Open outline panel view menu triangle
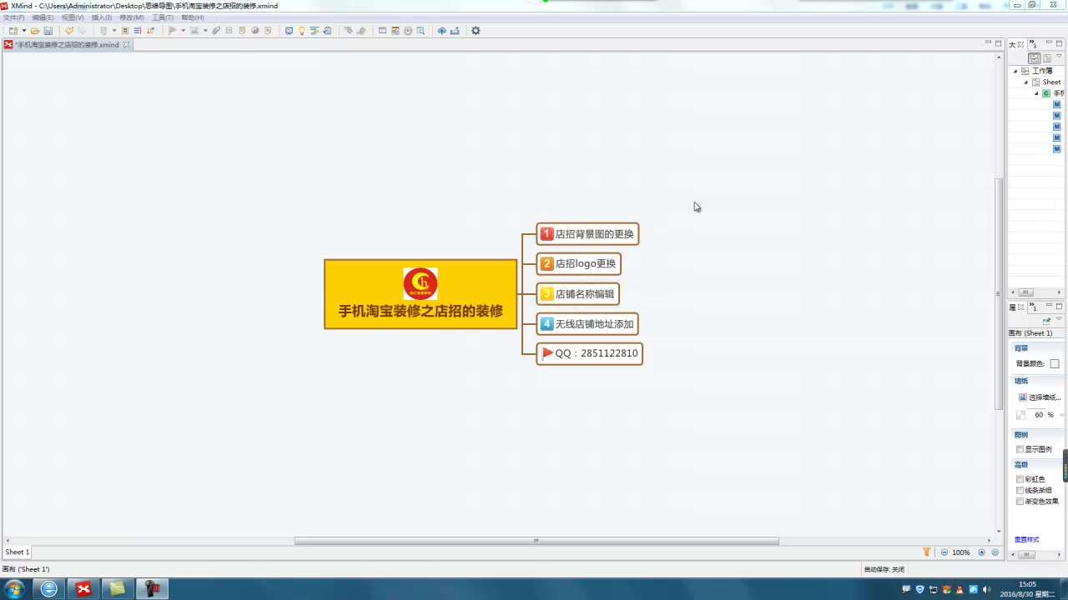 tap(1059, 57)
